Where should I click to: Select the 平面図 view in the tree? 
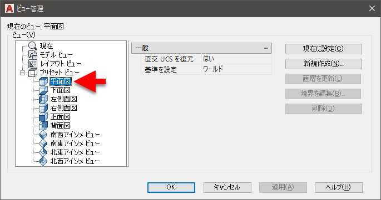pyautogui.click(x=61, y=81)
